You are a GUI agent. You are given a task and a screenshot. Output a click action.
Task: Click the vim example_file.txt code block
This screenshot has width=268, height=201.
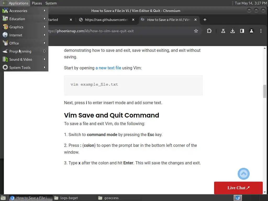tap(133, 85)
